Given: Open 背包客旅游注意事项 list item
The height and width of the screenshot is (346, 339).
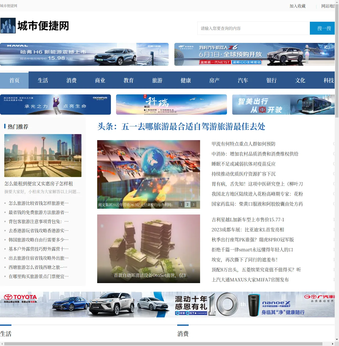Looking at the screenshot, I should pyautogui.click(x=39, y=221).
